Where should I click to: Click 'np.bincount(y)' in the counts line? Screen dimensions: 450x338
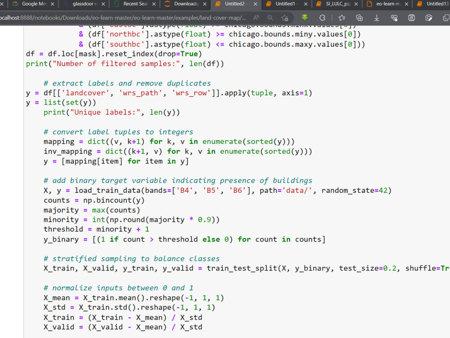(x=114, y=201)
